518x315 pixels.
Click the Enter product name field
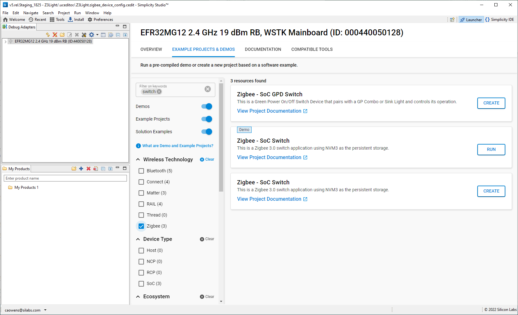pyautogui.click(x=65, y=179)
